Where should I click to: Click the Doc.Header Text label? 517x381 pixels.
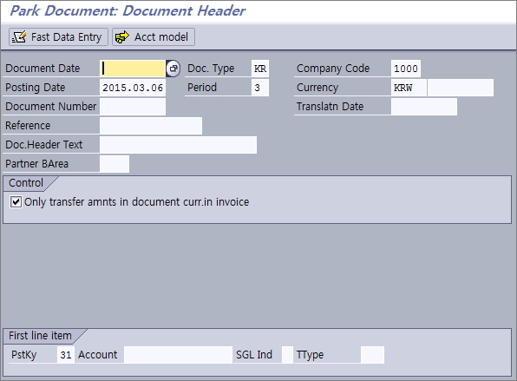point(44,145)
